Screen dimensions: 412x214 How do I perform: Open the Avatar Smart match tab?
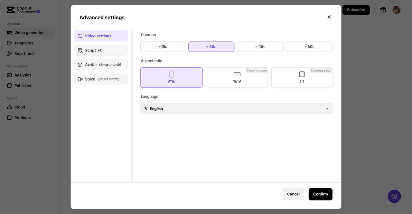(101, 65)
